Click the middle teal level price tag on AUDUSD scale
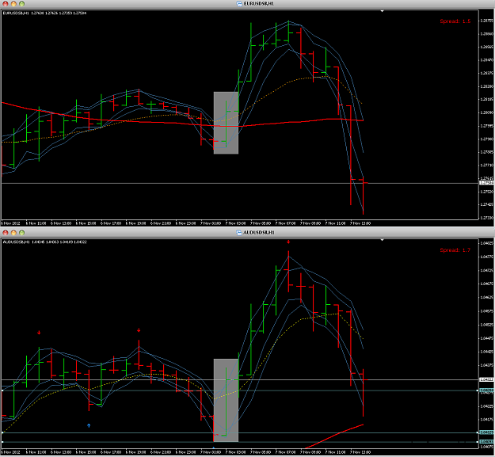Screen dimensions: 495x457 coord(487,432)
